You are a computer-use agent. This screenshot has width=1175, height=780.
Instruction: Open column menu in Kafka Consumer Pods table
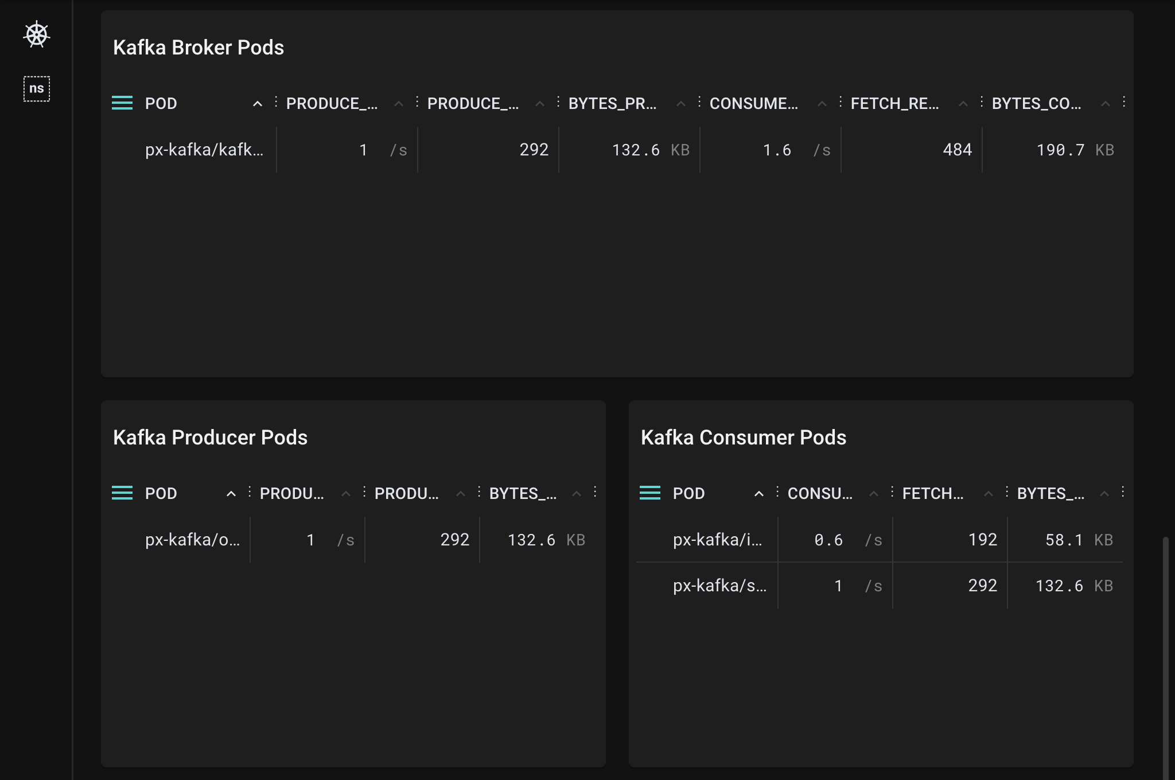pos(650,493)
